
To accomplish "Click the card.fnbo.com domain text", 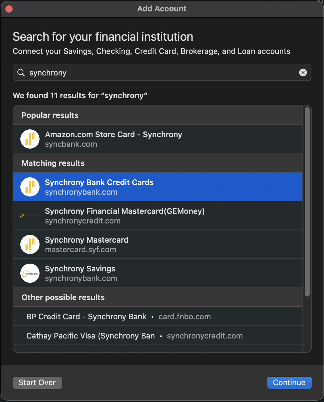I will click(185, 317).
